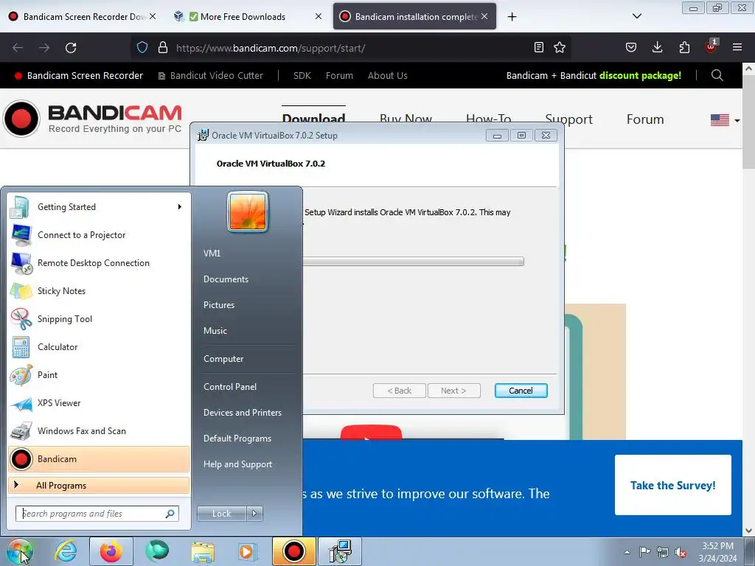Image resolution: width=755 pixels, height=566 pixels.
Task: Click the Lock button
Action: click(222, 514)
